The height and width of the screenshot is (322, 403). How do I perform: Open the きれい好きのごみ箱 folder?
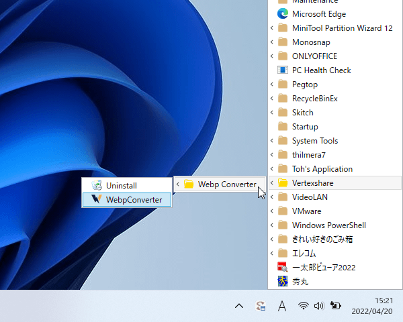coord(322,239)
